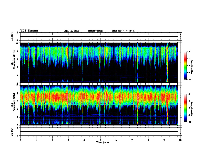Click the '-6' tick on ch.1 colorbar
Viewport: 203px width, 157px height.
189,52
